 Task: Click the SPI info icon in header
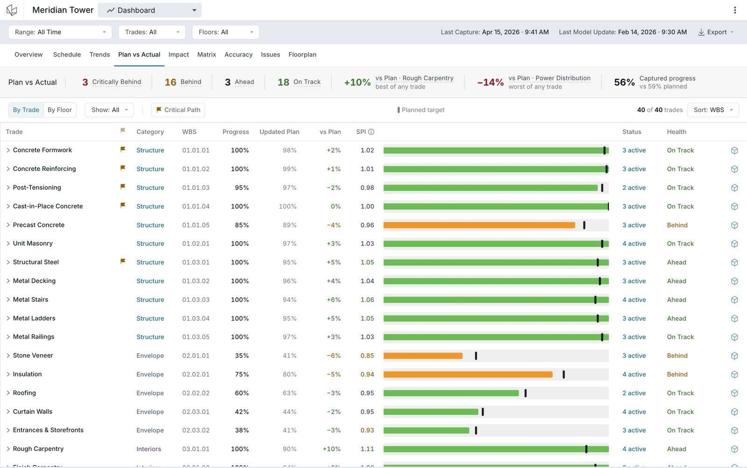[371, 132]
